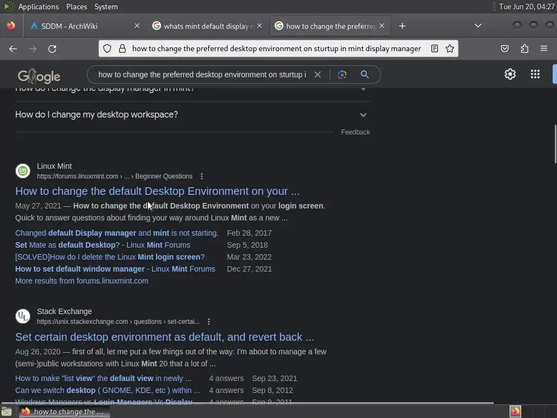Click the horizontal scrollbar at page bottom
Screen dimensions: 557x418
click(247, 403)
